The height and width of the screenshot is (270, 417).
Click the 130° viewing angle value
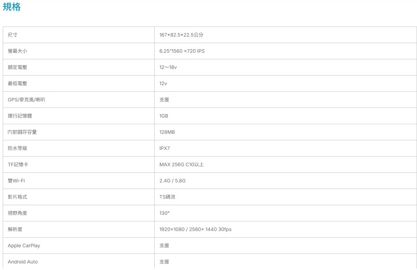164,213
